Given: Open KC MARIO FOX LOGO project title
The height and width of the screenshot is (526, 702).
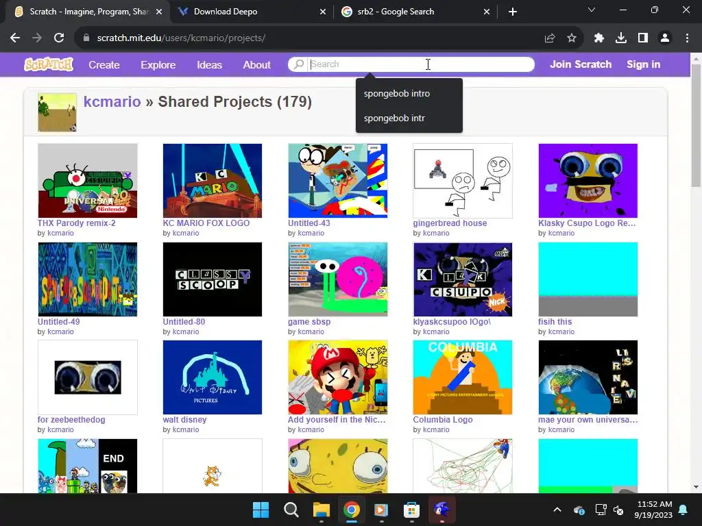Looking at the screenshot, I should (206, 223).
